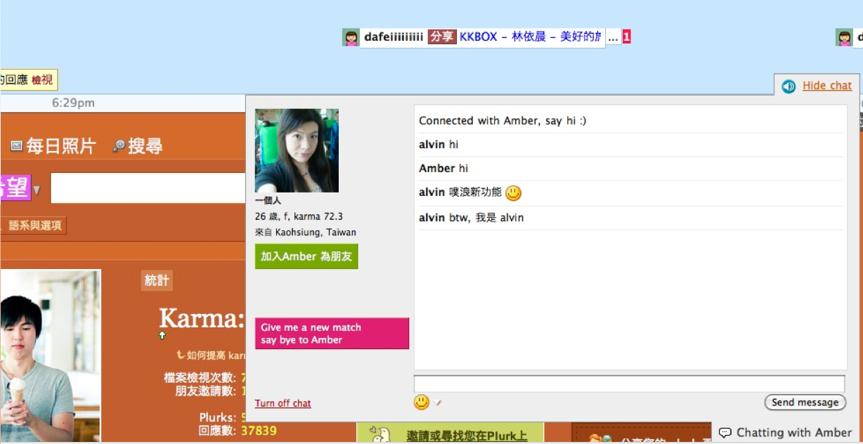
Task: Click the 來自 Kaohsiung, Taiwan text
Action: point(306,232)
